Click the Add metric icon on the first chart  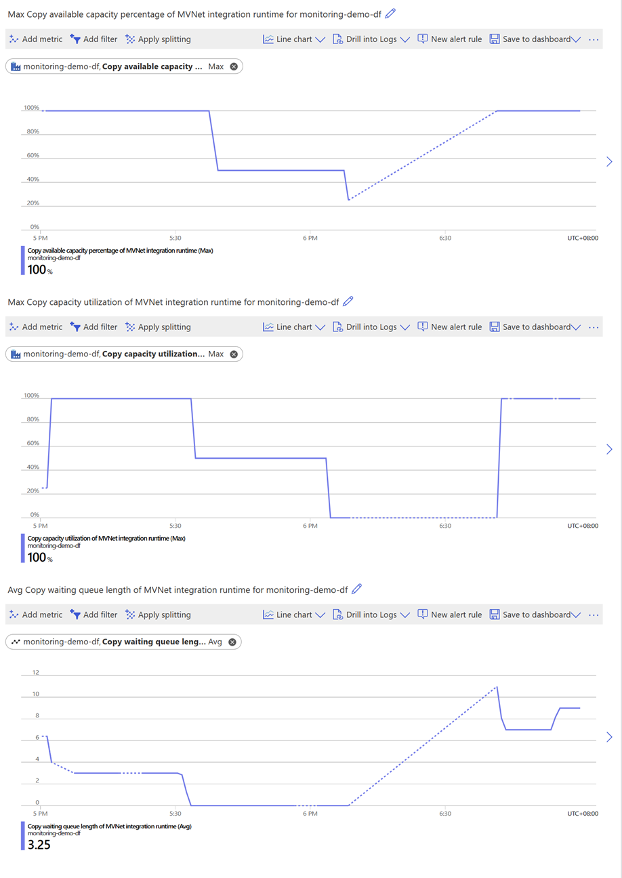pos(13,39)
